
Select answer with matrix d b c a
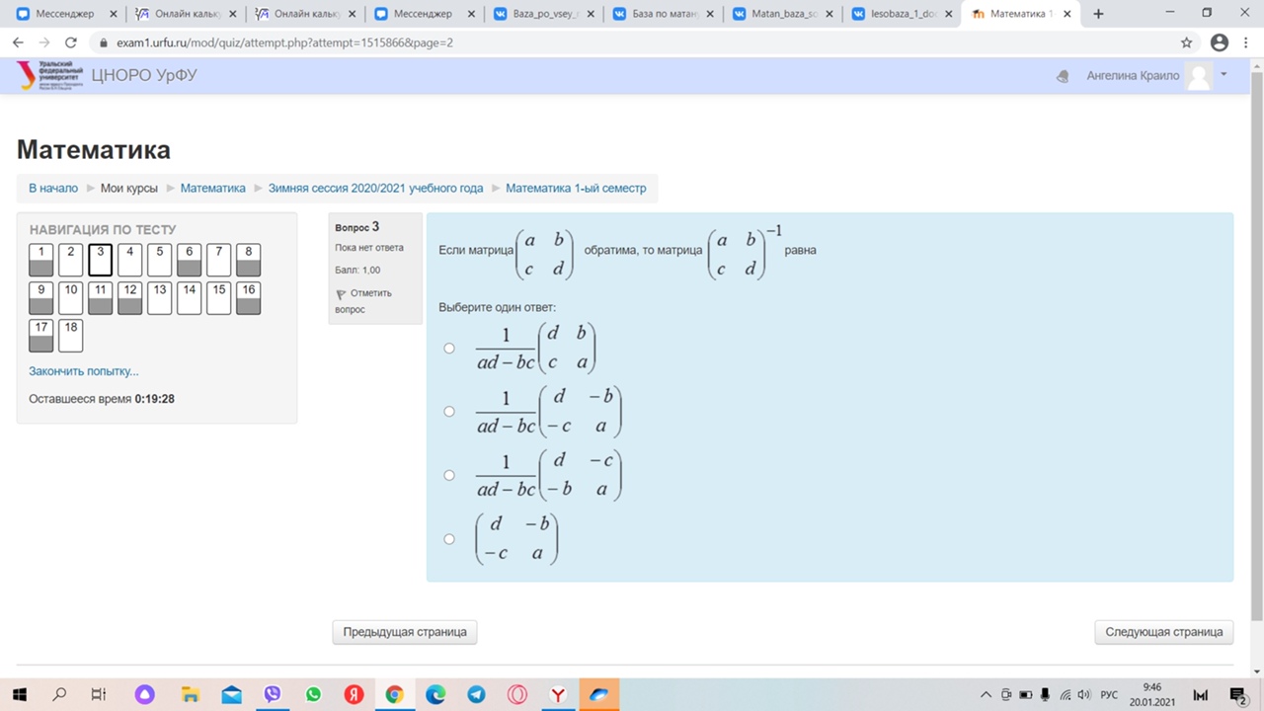pyautogui.click(x=449, y=348)
